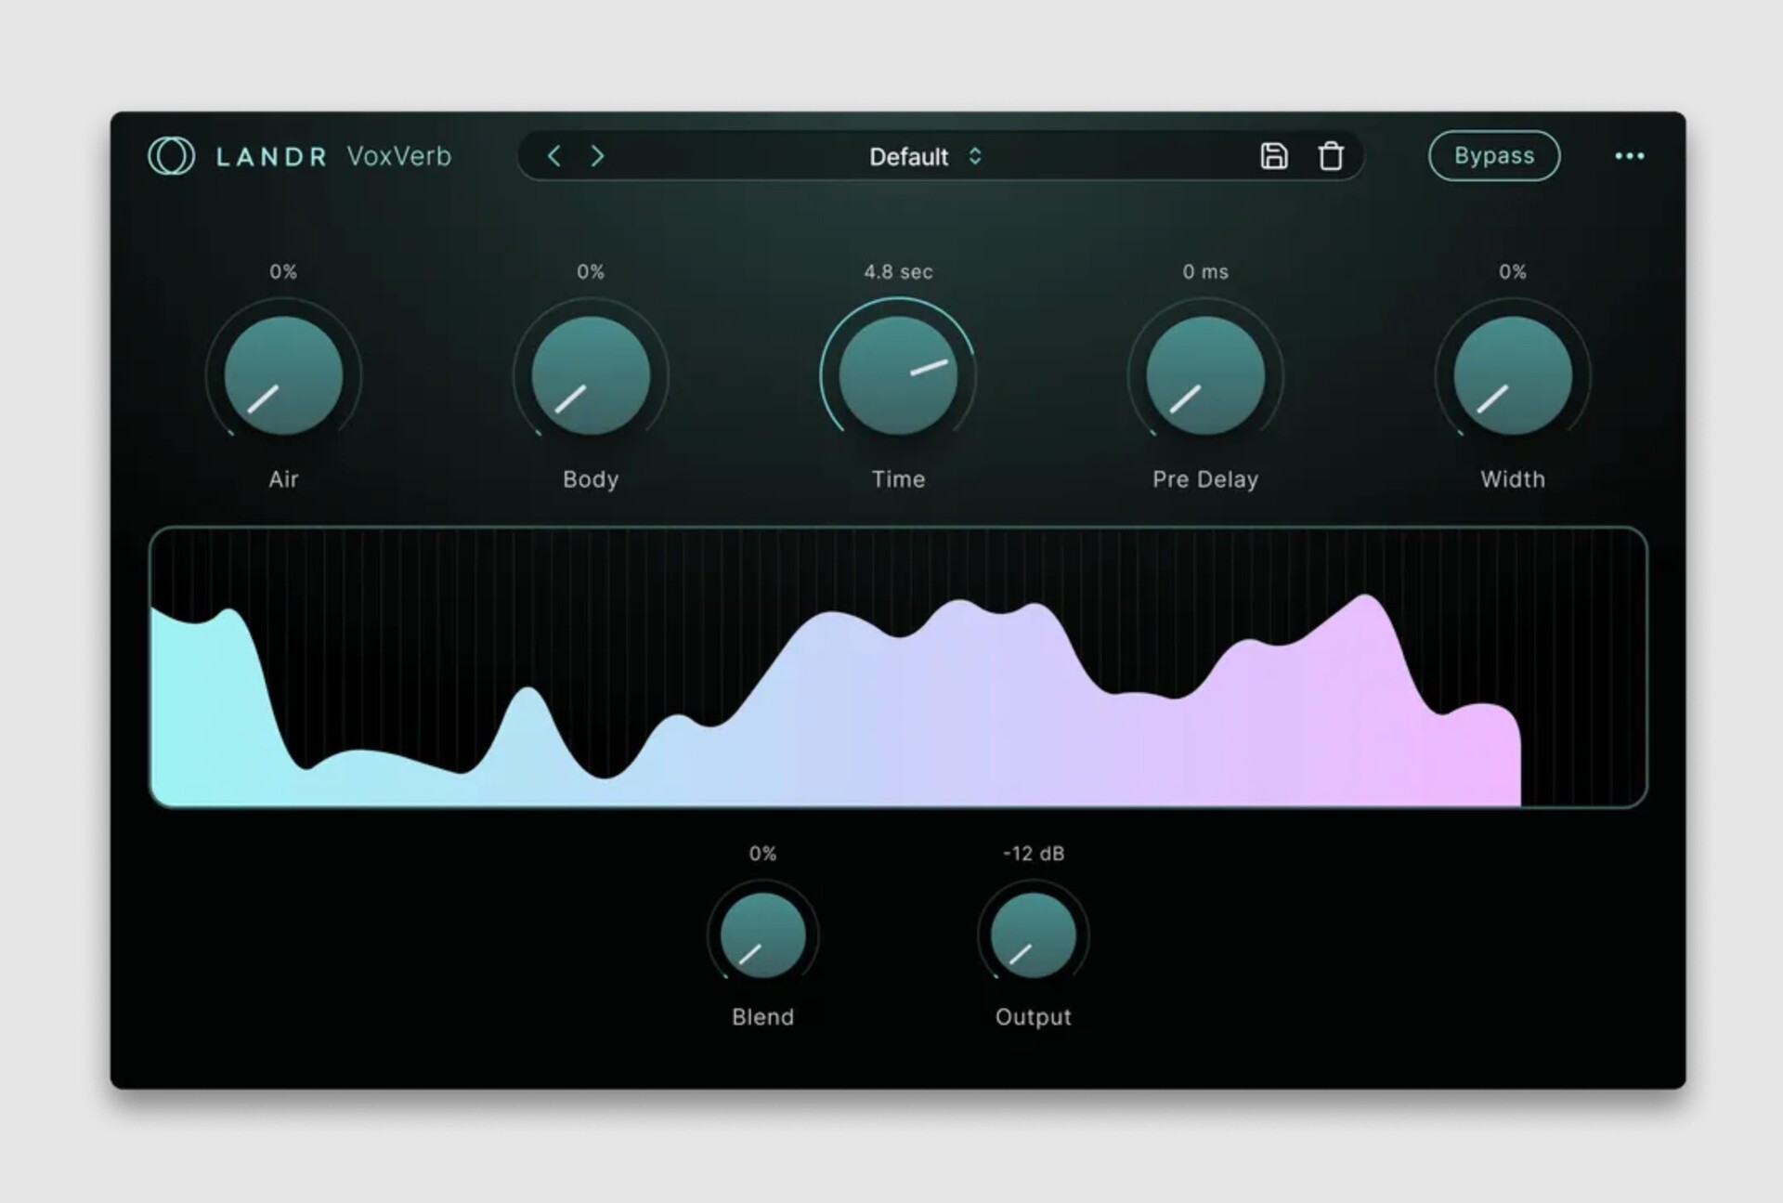Go to next preset with right arrow
This screenshot has width=1783, height=1203.
point(597,156)
